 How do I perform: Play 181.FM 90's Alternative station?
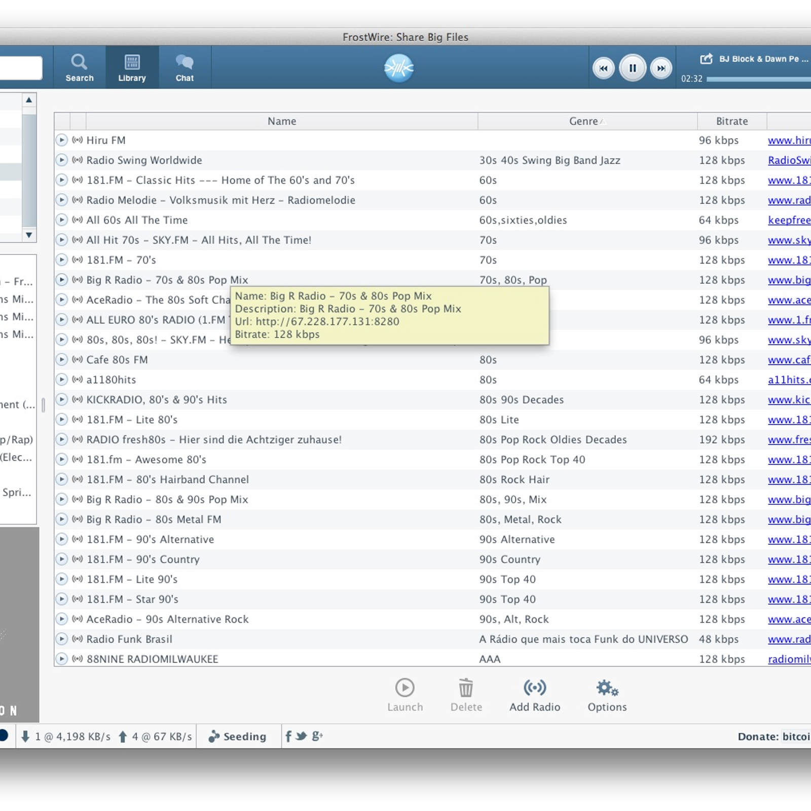(x=61, y=539)
